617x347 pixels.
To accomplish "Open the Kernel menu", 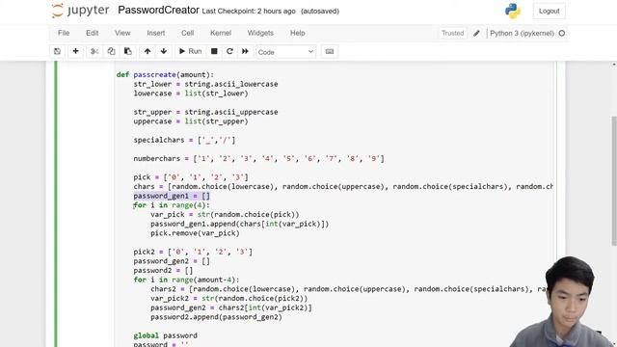I will [x=221, y=33].
